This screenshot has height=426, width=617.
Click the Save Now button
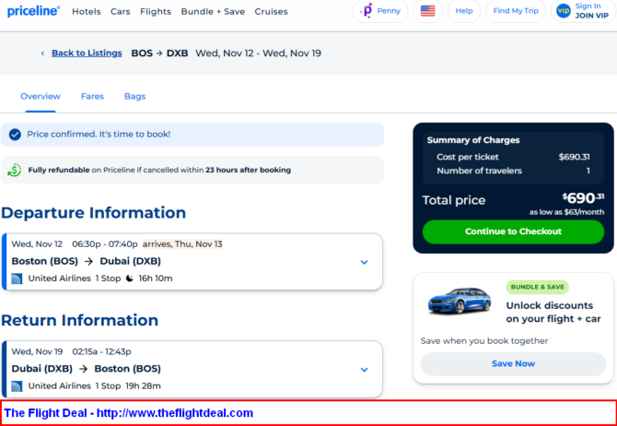[x=513, y=363]
